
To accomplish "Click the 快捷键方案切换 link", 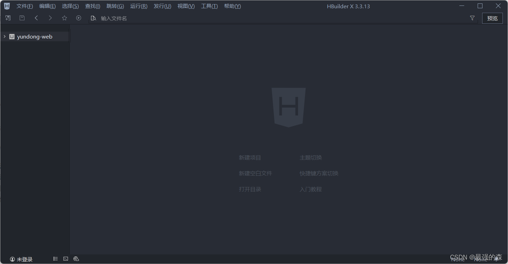I will pos(319,174).
